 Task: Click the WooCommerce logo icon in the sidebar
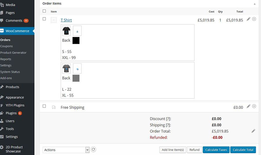pyautogui.click(x=2, y=31)
